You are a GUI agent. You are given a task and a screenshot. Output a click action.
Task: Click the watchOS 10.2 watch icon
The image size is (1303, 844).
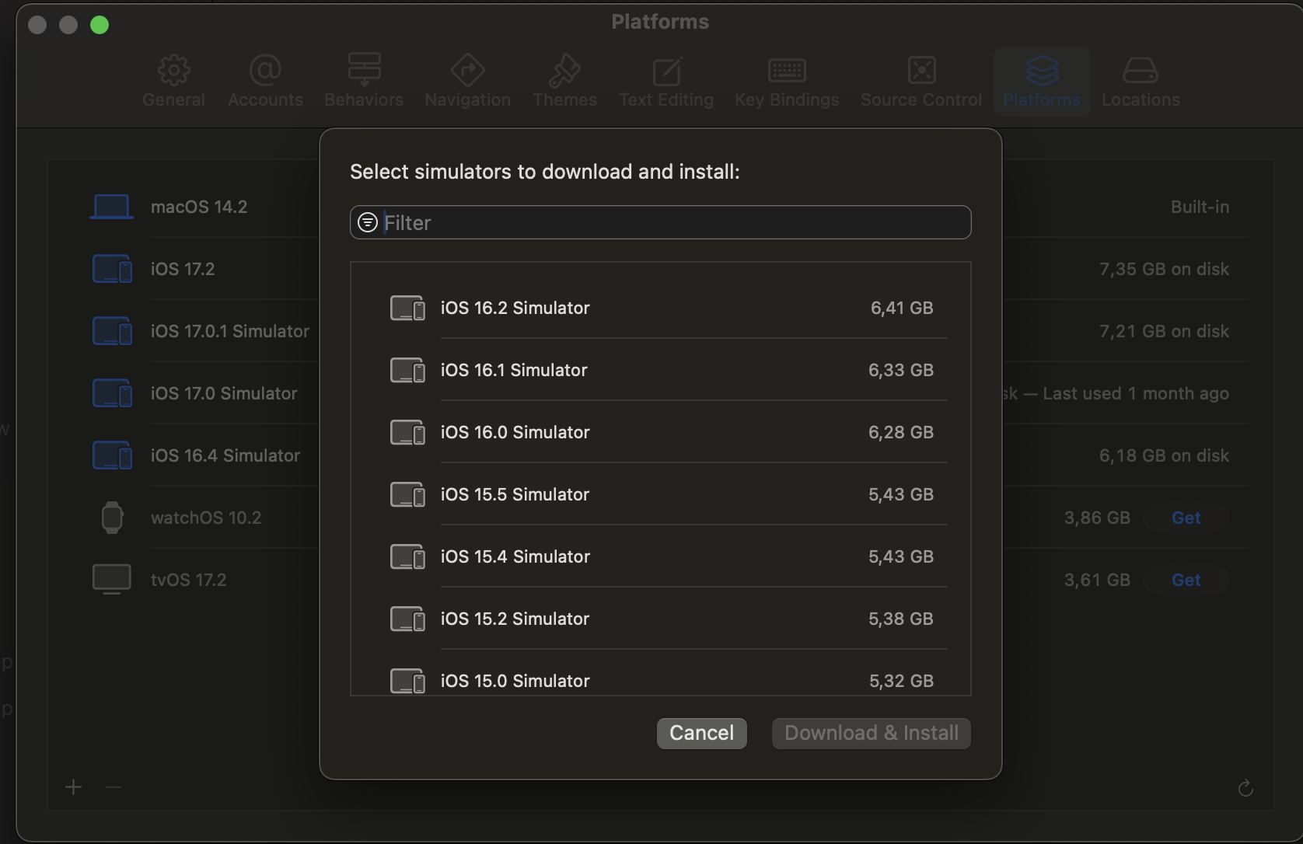[x=112, y=518]
